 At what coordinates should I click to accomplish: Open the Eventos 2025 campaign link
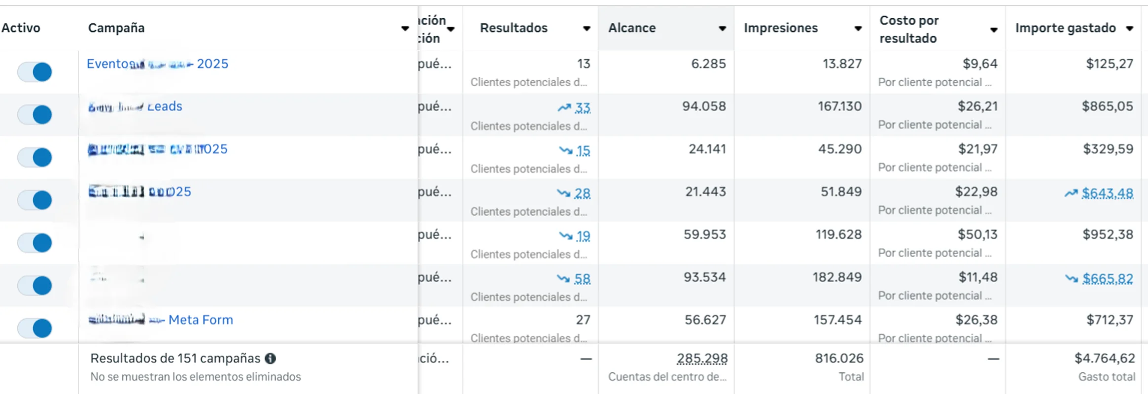tap(158, 64)
